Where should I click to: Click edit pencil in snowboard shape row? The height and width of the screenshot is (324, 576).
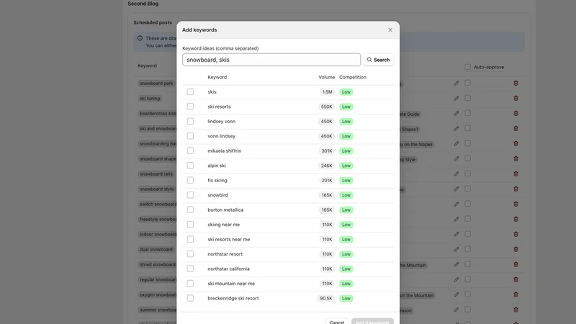pos(456,158)
